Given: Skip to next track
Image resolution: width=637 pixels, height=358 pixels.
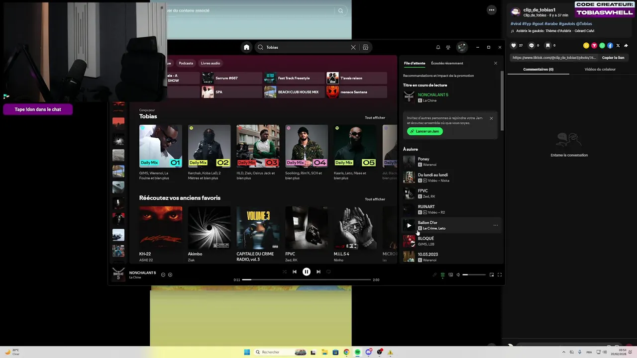Looking at the screenshot, I should tap(318, 271).
